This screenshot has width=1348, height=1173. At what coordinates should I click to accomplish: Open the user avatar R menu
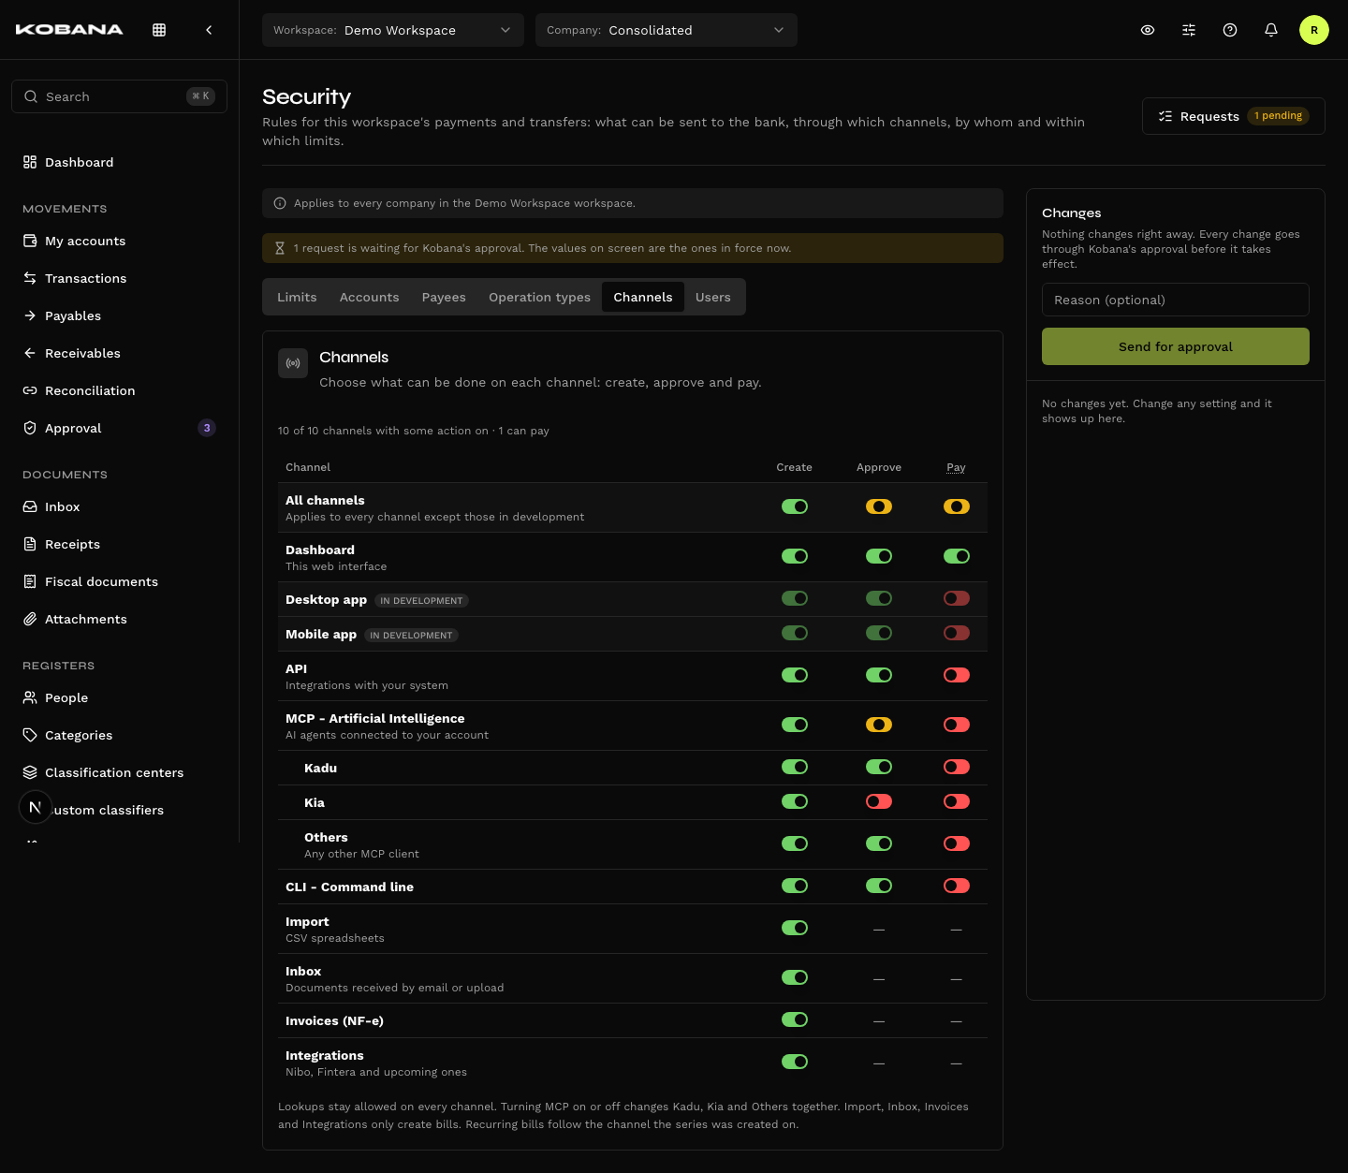point(1314,30)
